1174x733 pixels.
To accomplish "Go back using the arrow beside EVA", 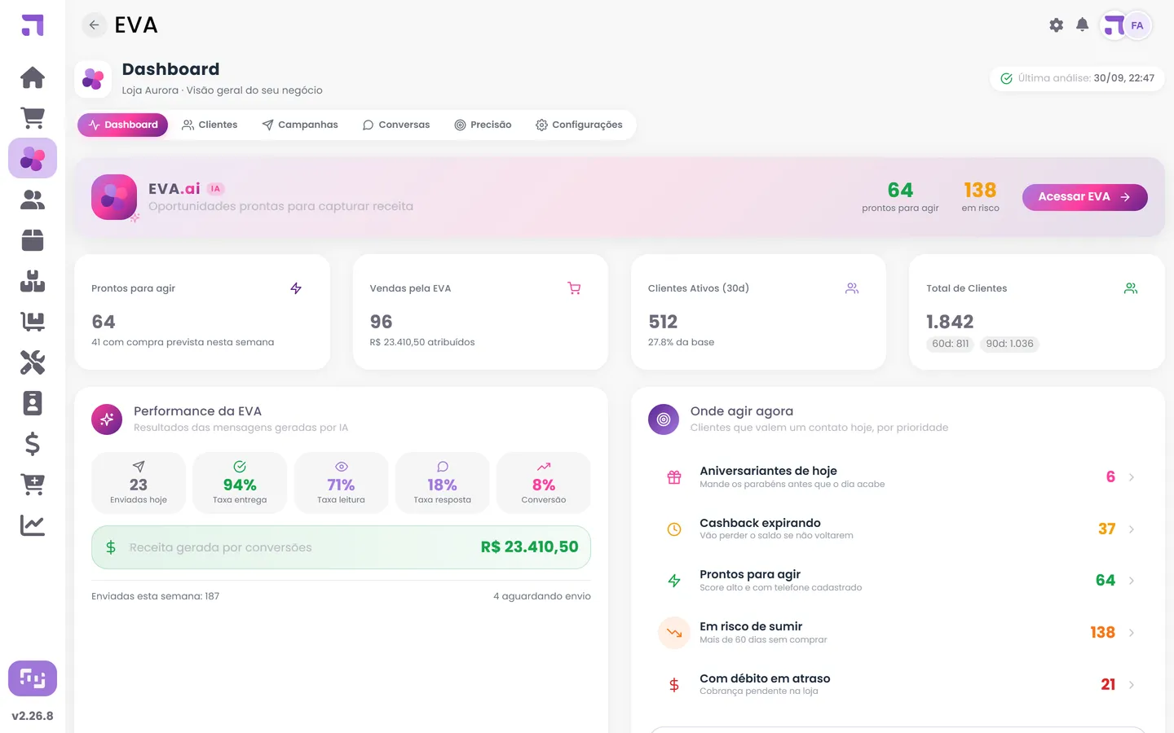I will [x=95, y=25].
